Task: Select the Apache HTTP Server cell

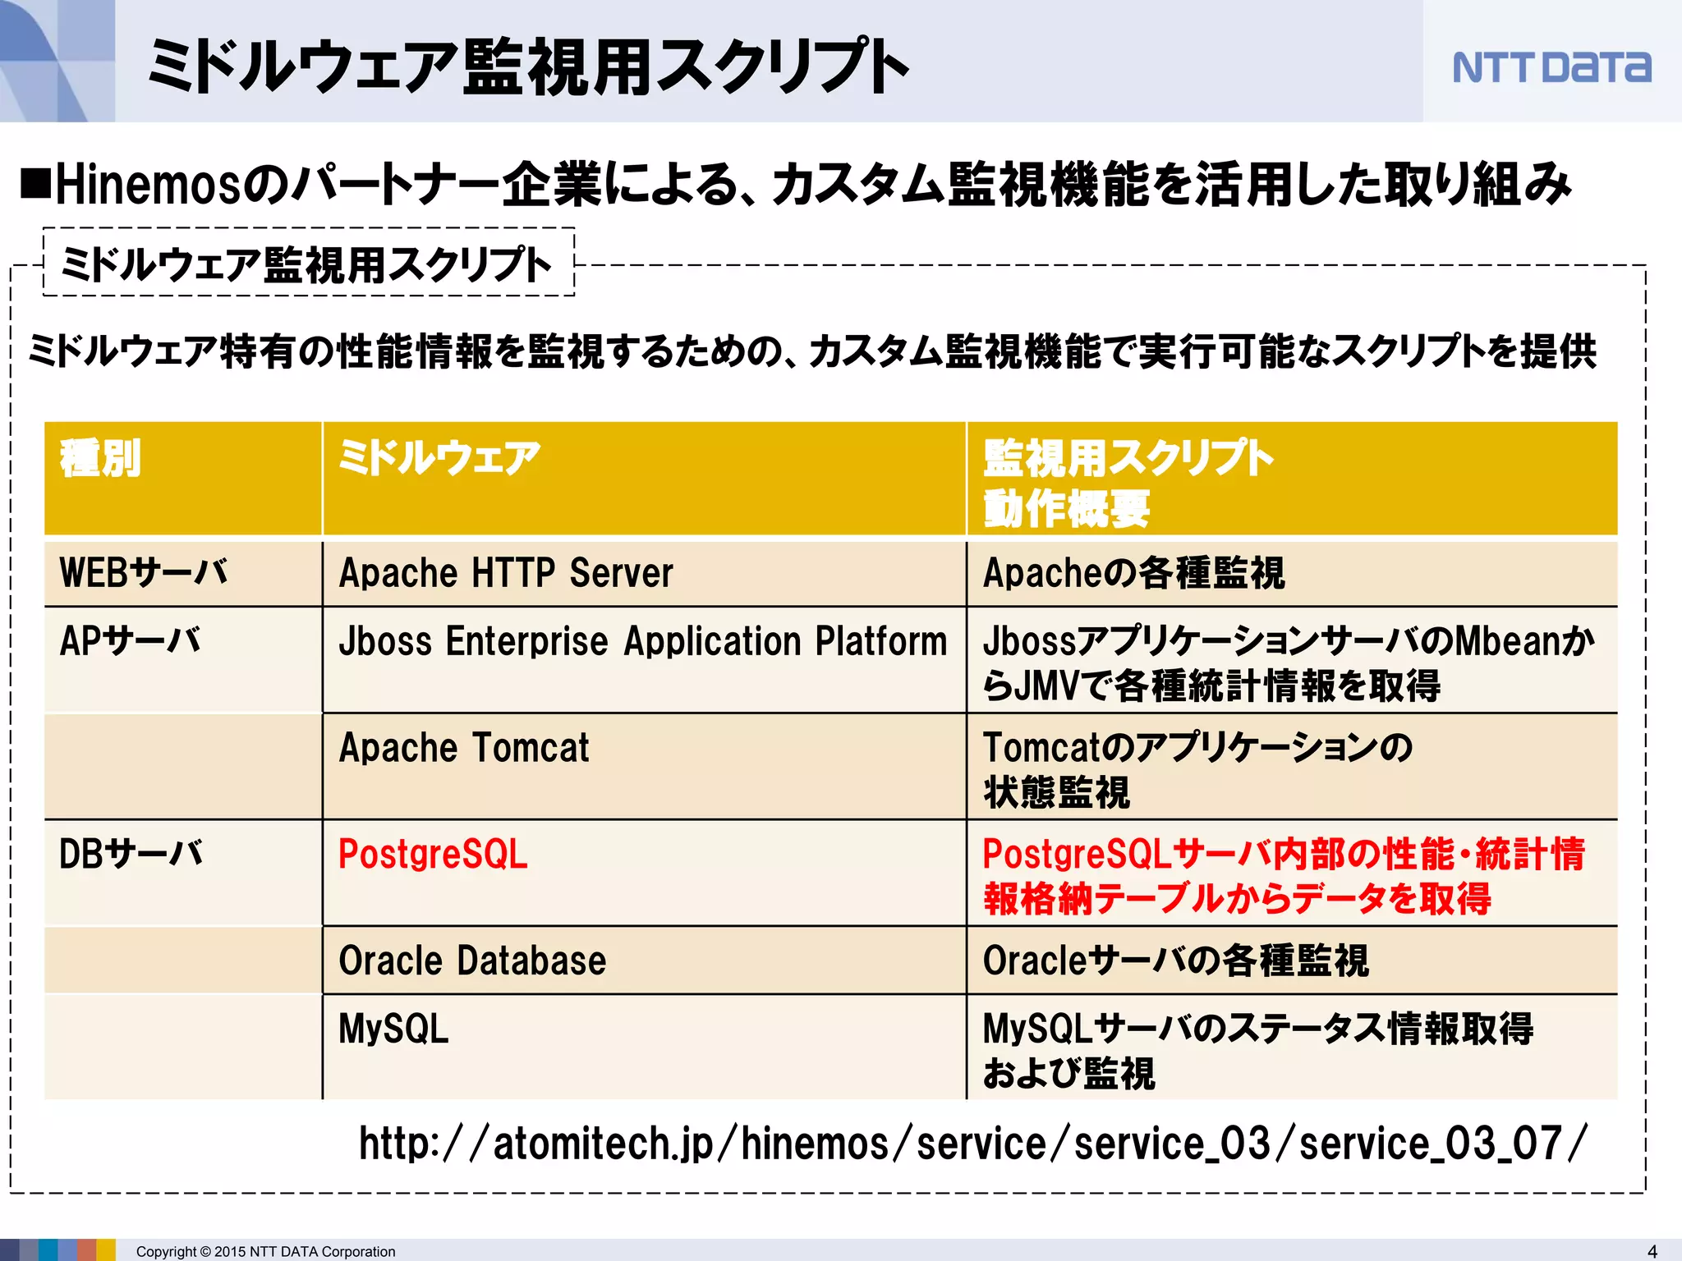Action: click(x=645, y=572)
